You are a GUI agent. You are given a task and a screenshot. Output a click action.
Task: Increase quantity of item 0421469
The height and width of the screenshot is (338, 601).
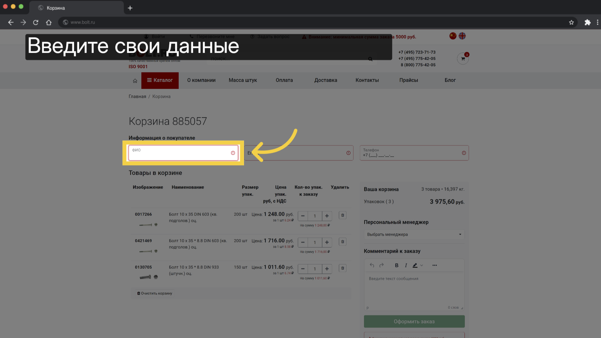pyautogui.click(x=327, y=242)
